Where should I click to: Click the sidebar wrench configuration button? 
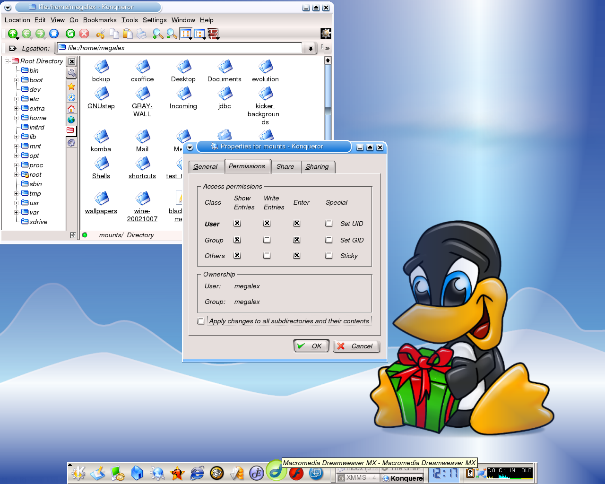pos(71,73)
